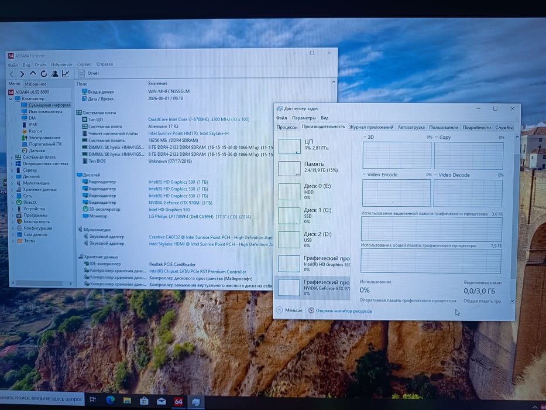This screenshot has width=546, height=410.
Task: Collapse the Компьютер tree node
Action: point(11,98)
